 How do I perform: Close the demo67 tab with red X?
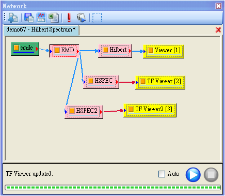(218, 30)
